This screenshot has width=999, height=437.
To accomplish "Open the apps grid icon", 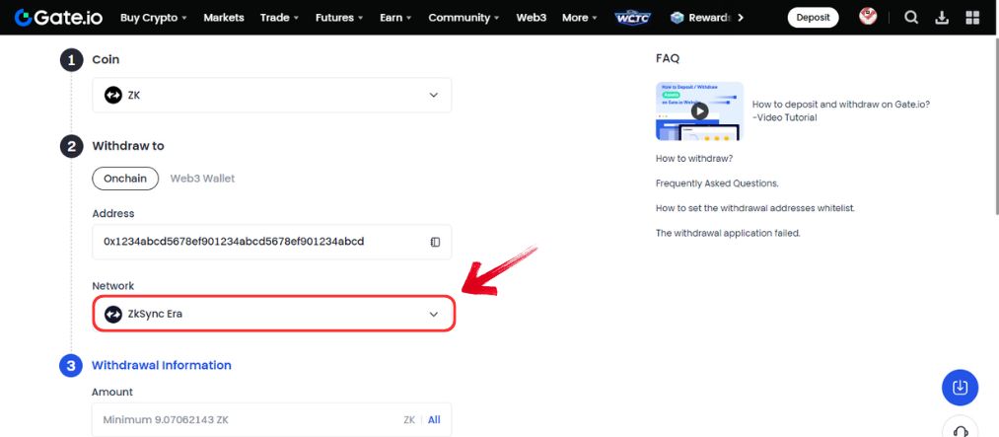I will pos(972,17).
